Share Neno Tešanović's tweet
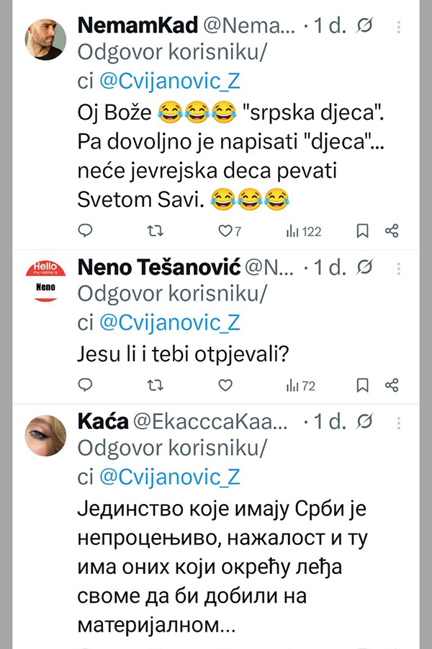 392,386
